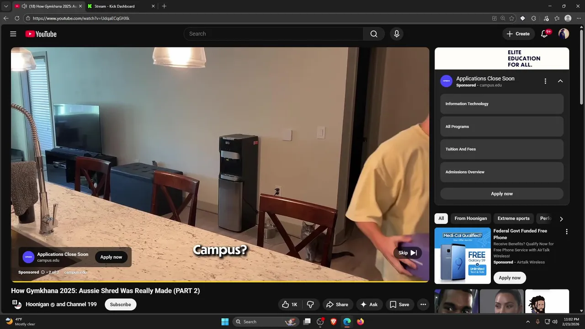
Task: Open the weather widget showing 41°F
Action: tap(21, 322)
